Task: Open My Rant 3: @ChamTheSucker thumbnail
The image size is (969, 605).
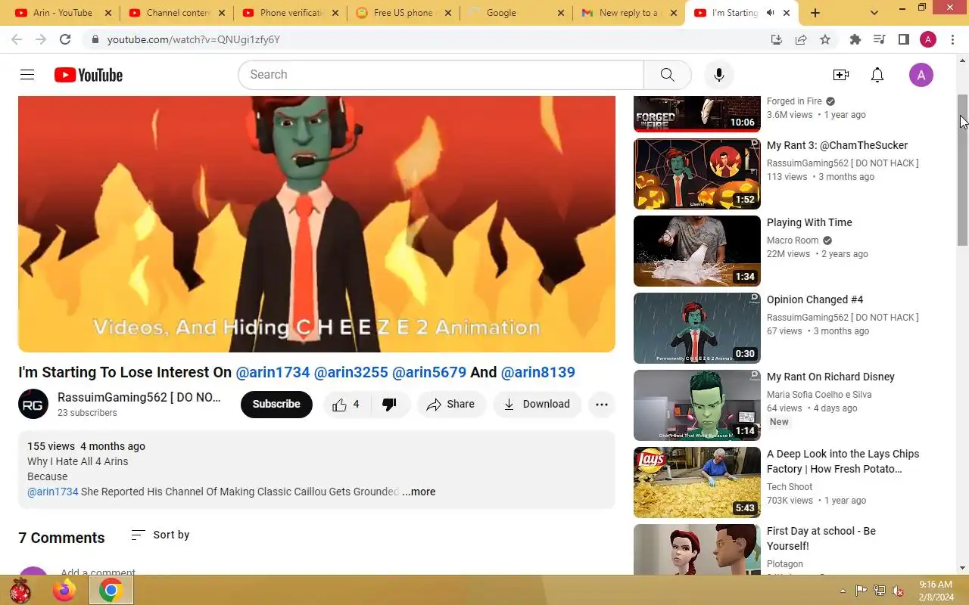Action: [697, 174]
